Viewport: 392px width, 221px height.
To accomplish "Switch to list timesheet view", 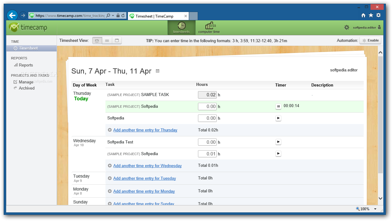I will [107, 40].
